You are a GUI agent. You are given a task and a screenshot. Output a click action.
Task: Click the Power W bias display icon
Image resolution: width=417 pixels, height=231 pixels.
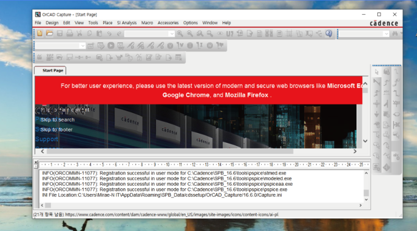(210, 45)
